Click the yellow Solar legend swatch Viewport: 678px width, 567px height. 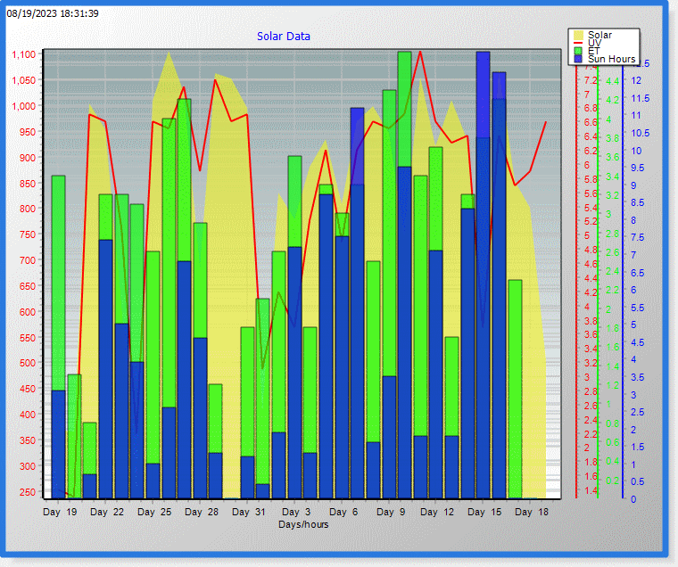[x=578, y=35]
